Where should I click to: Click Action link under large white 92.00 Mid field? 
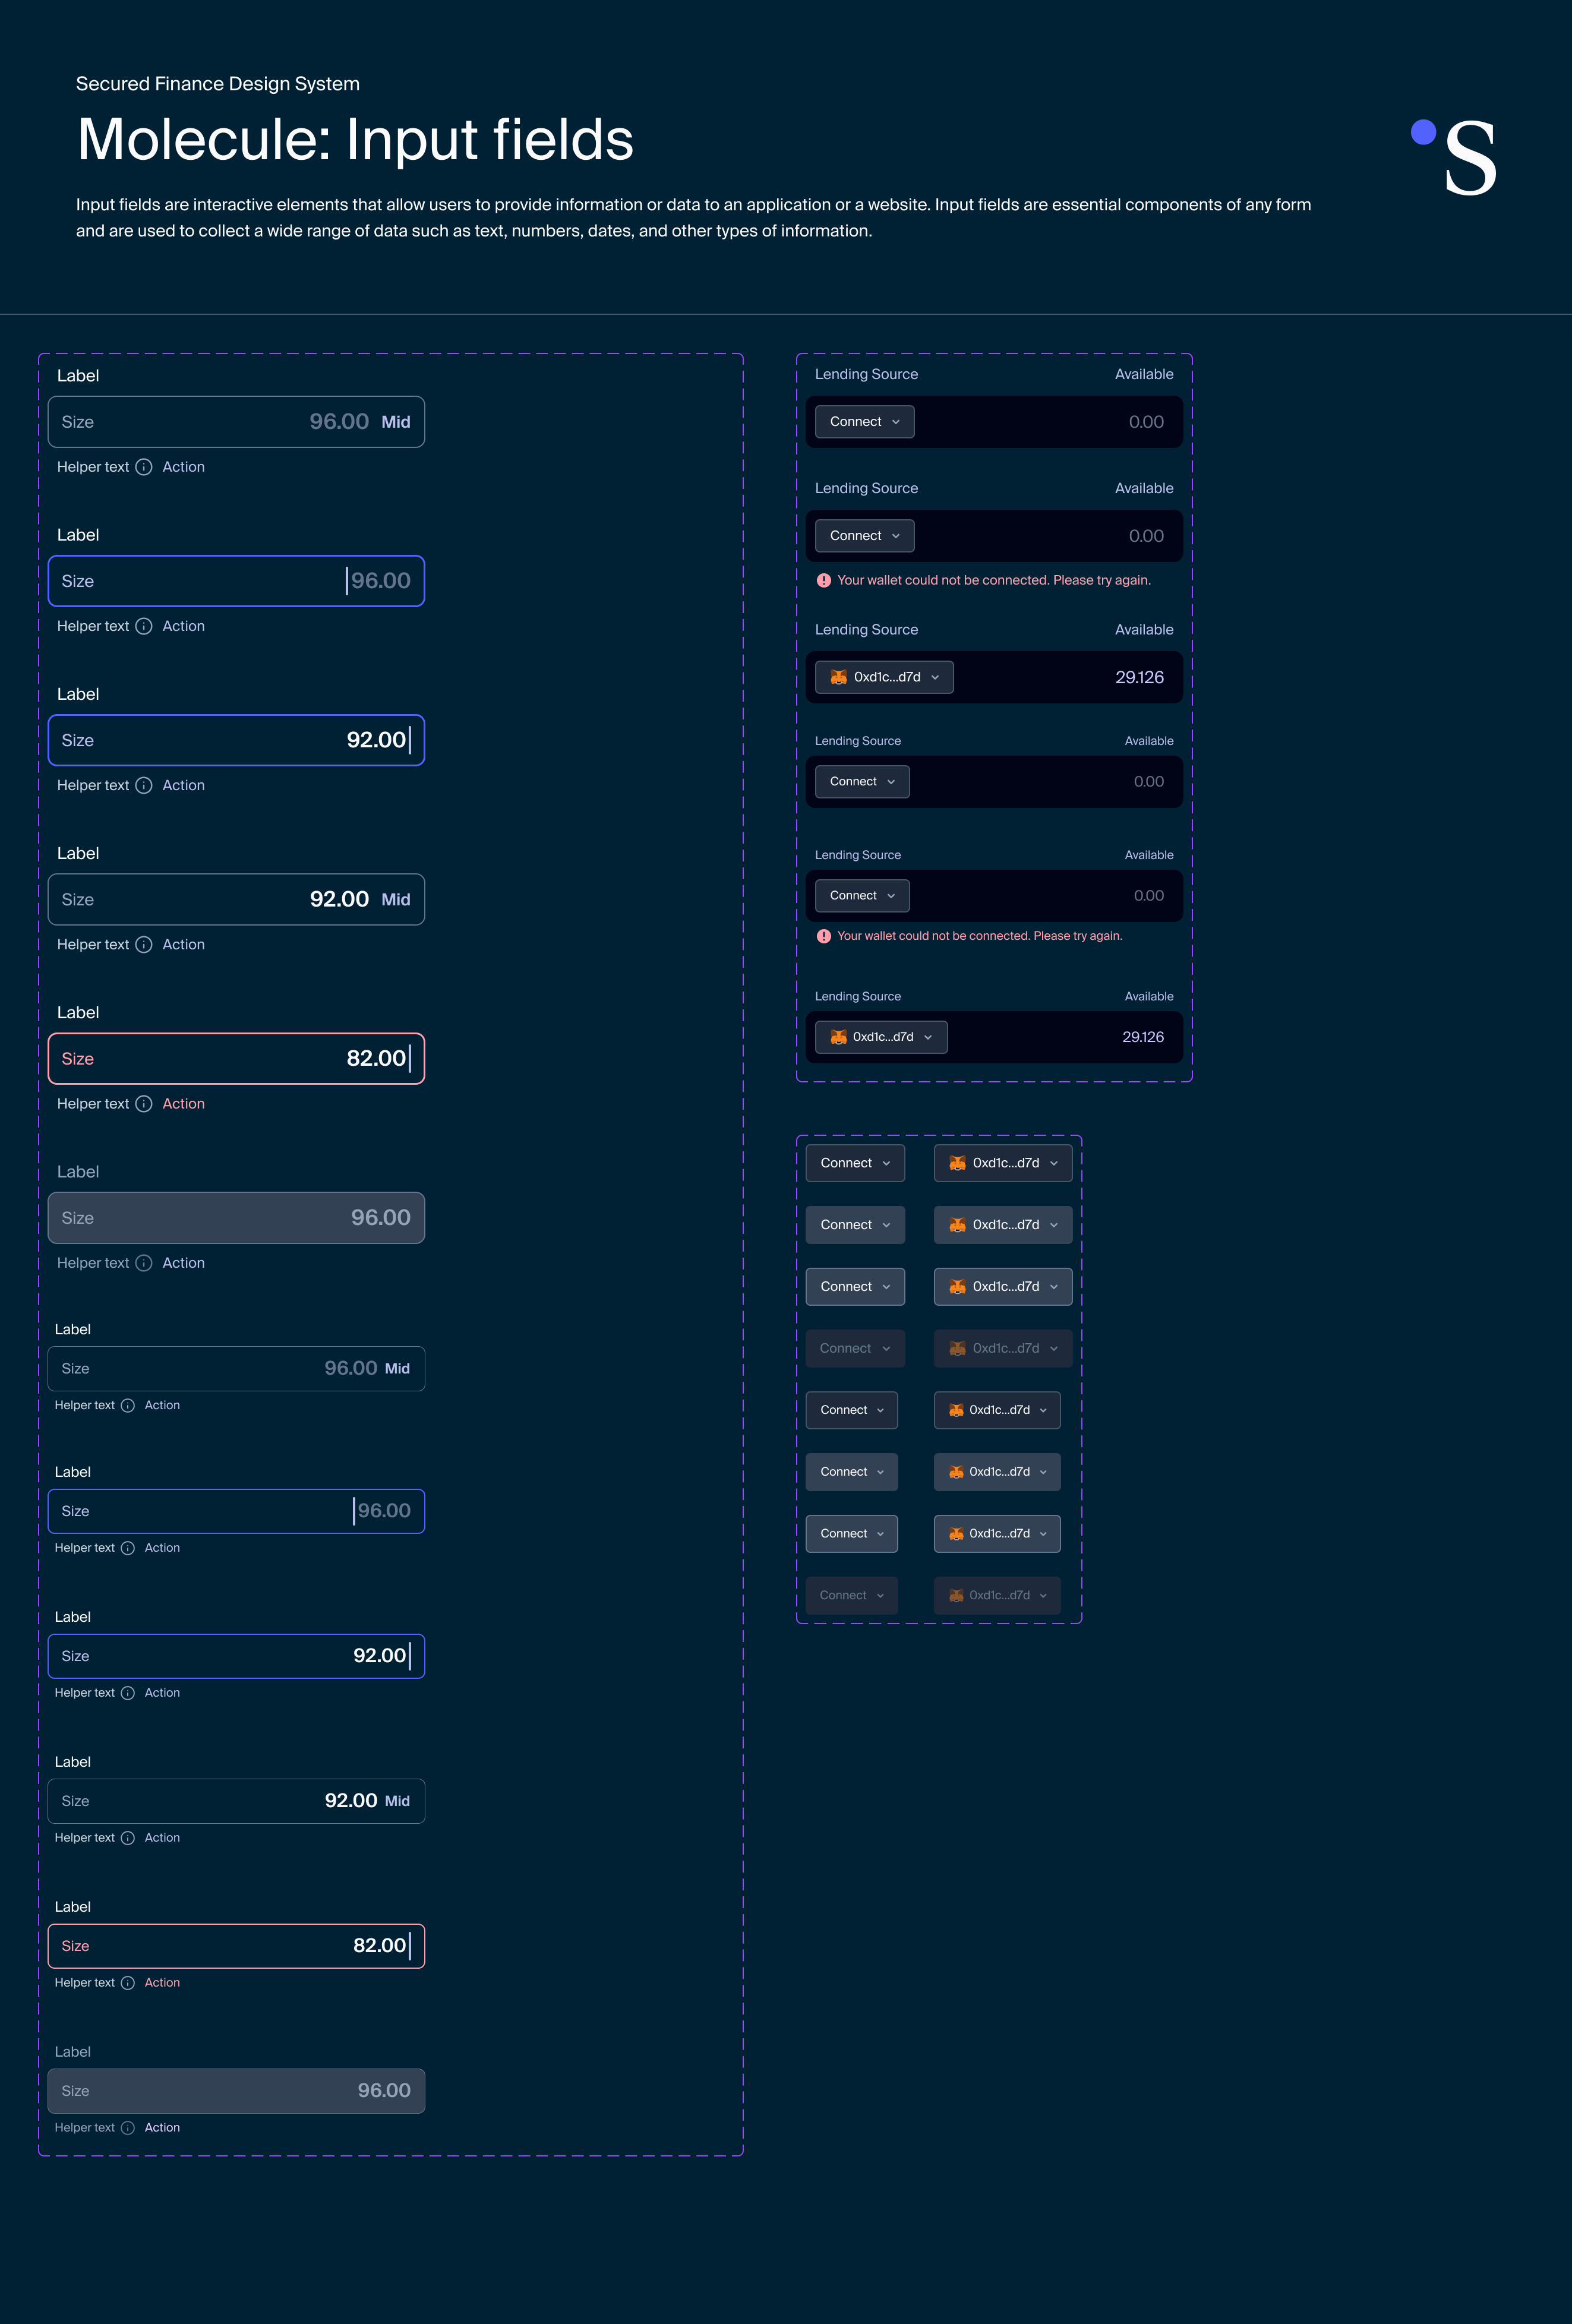[184, 945]
